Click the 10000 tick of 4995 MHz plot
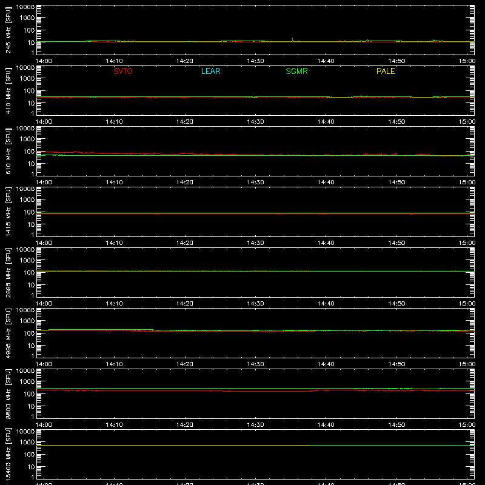The height and width of the screenshot is (485, 485). pos(25,310)
